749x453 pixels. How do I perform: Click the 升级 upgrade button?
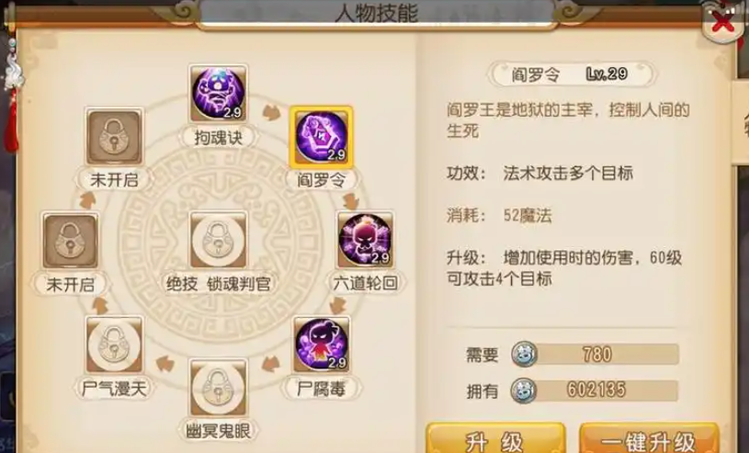(x=494, y=438)
